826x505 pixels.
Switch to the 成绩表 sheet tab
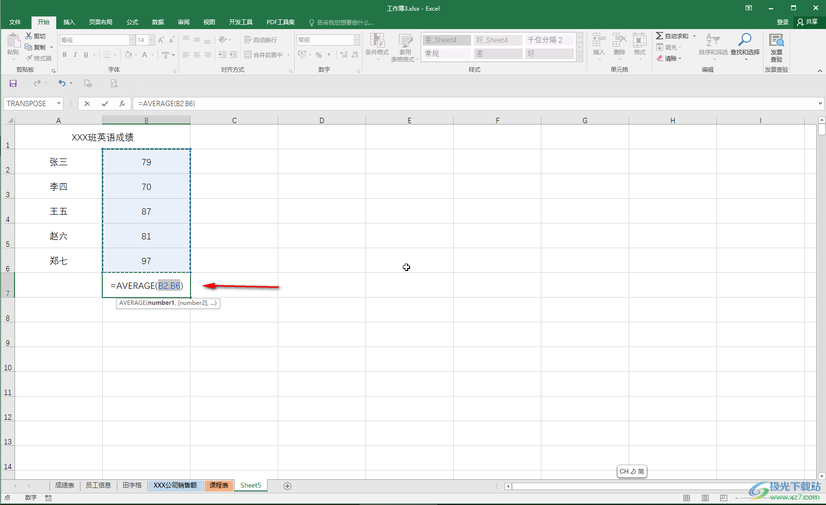[x=64, y=485]
